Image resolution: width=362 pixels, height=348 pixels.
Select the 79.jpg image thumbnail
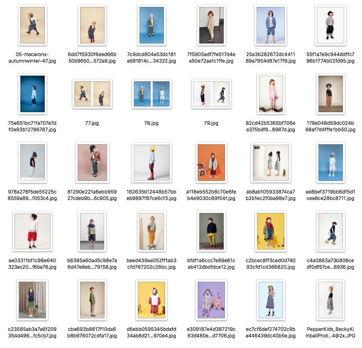pyautogui.click(x=211, y=94)
